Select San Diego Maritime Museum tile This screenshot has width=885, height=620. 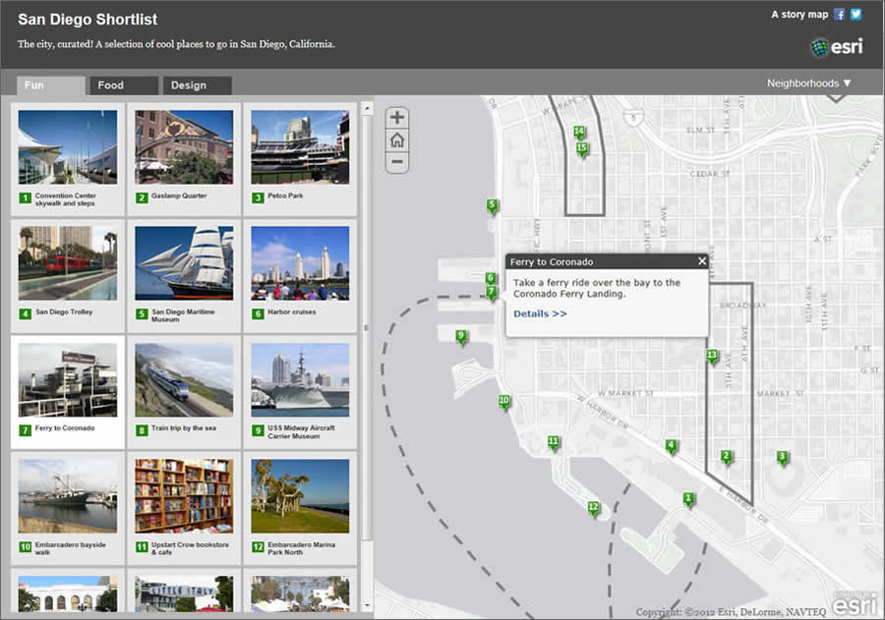(184, 275)
